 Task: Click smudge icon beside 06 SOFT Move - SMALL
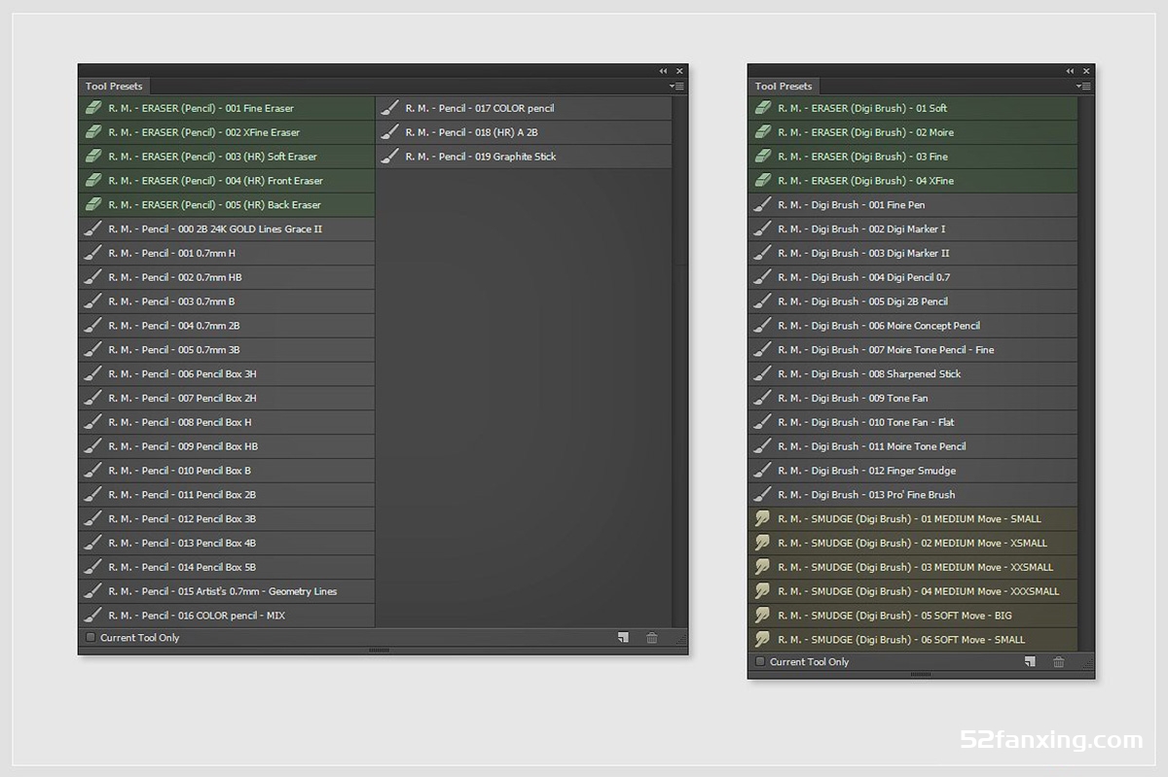763,639
